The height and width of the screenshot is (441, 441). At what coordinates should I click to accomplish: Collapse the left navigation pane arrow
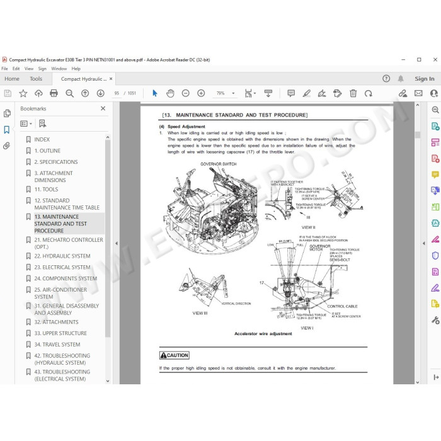(x=117, y=243)
